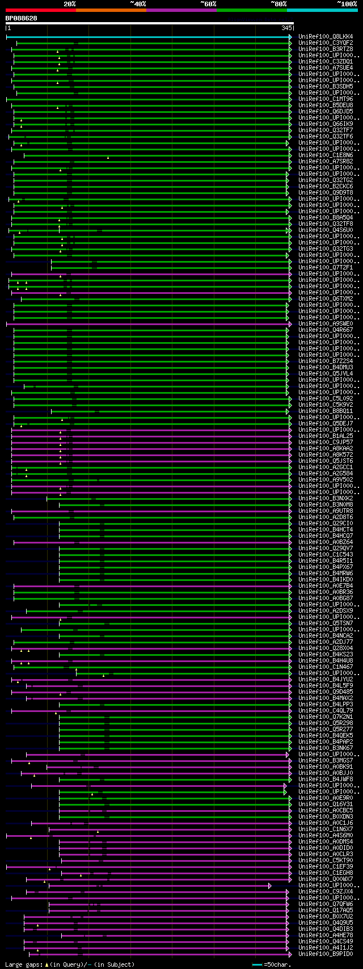Click the UniRef100_C1E8N6 label
Viewport: 363px width, 969px height.
click(x=326, y=155)
